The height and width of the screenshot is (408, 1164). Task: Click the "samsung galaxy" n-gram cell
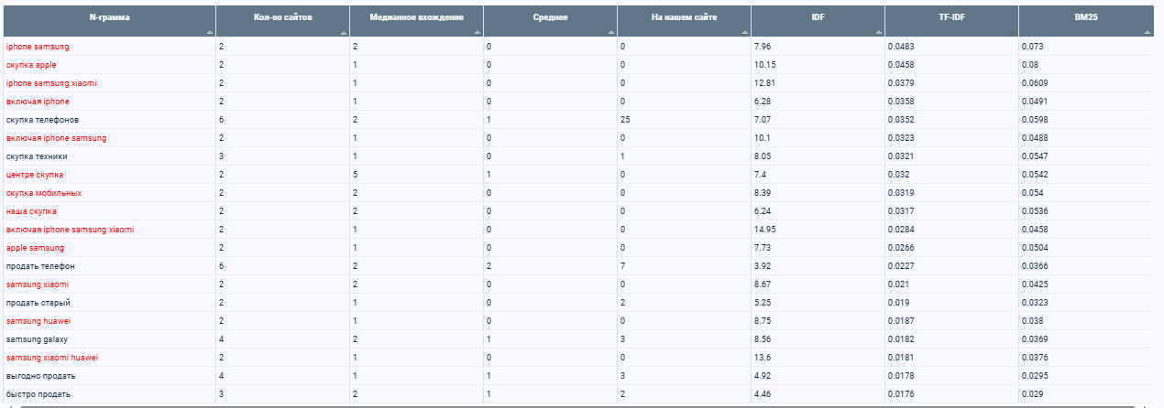[x=36, y=339]
